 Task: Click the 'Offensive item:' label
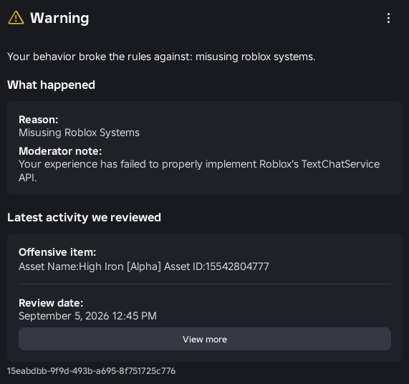(57, 252)
